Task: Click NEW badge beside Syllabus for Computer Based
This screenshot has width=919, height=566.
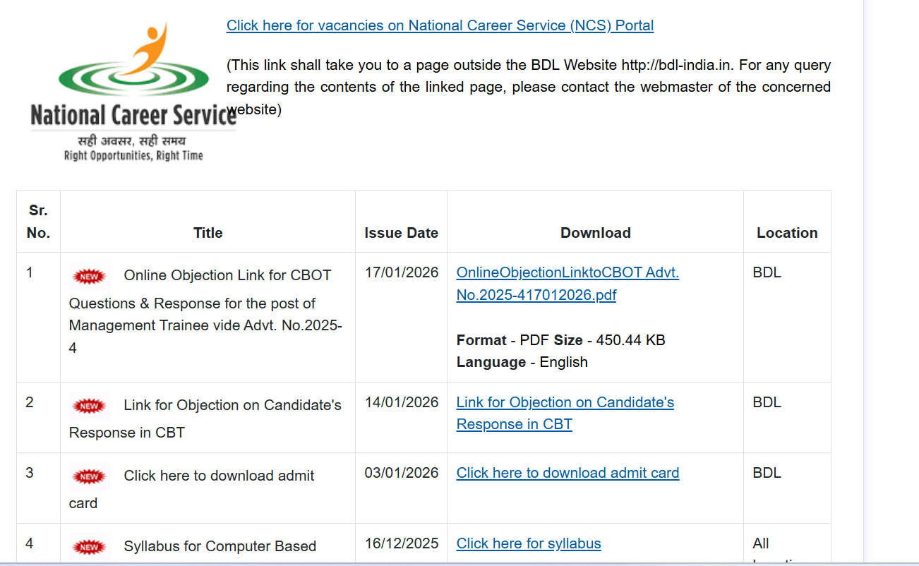Action: click(89, 547)
